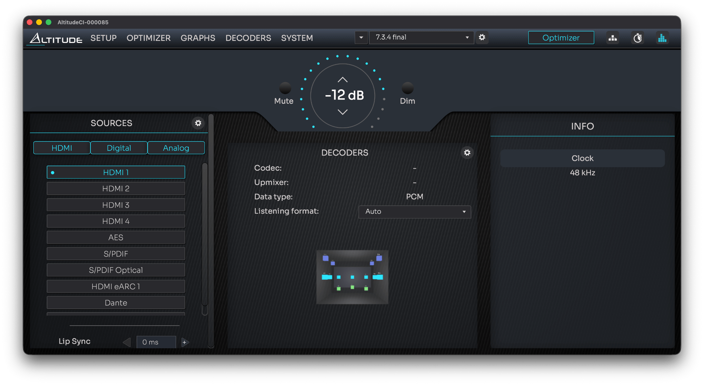Open the OPTIMIZER menu
The image size is (704, 385).
pyautogui.click(x=149, y=38)
